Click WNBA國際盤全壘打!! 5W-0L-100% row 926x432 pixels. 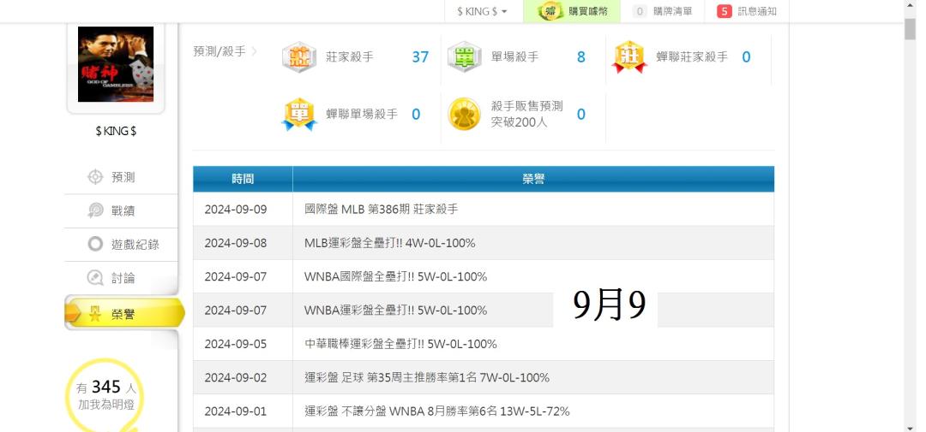click(x=484, y=276)
